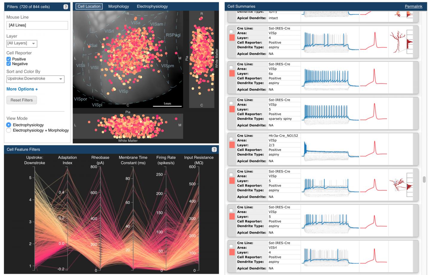Select Electrophysiology + Morphology view mode
The image size is (430, 275).
coord(8,130)
